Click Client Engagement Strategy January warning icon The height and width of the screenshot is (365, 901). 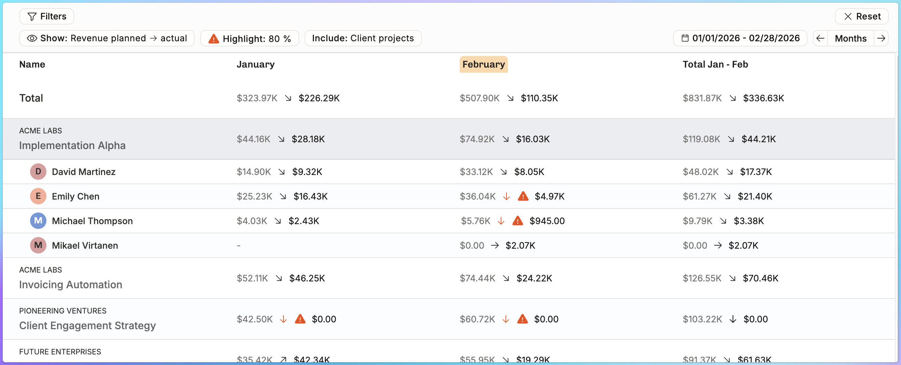pos(300,319)
